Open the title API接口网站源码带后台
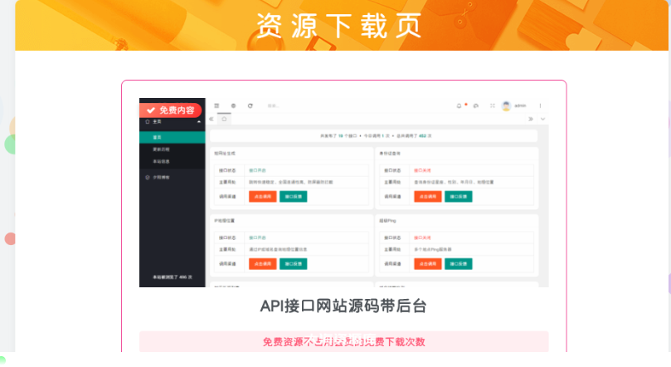Image resolution: width=671 pixels, height=367 pixels. (343, 306)
